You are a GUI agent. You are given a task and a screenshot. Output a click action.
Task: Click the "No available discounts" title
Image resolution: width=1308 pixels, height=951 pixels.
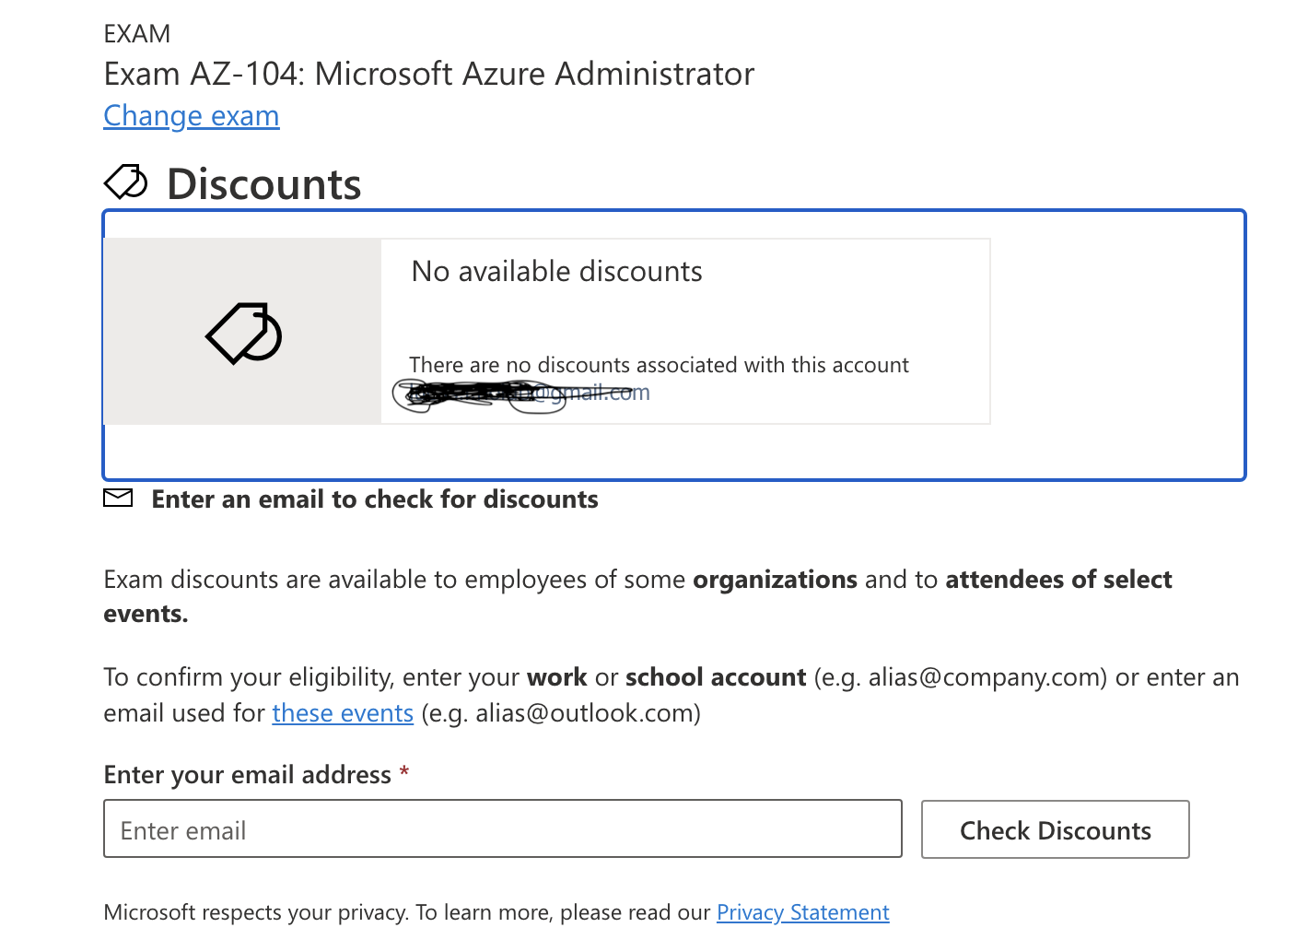[x=556, y=272]
